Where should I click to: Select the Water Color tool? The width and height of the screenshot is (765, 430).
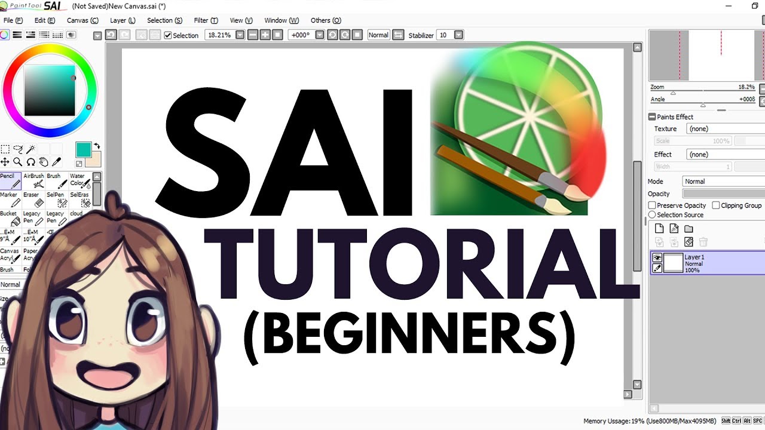tap(80, 181)
